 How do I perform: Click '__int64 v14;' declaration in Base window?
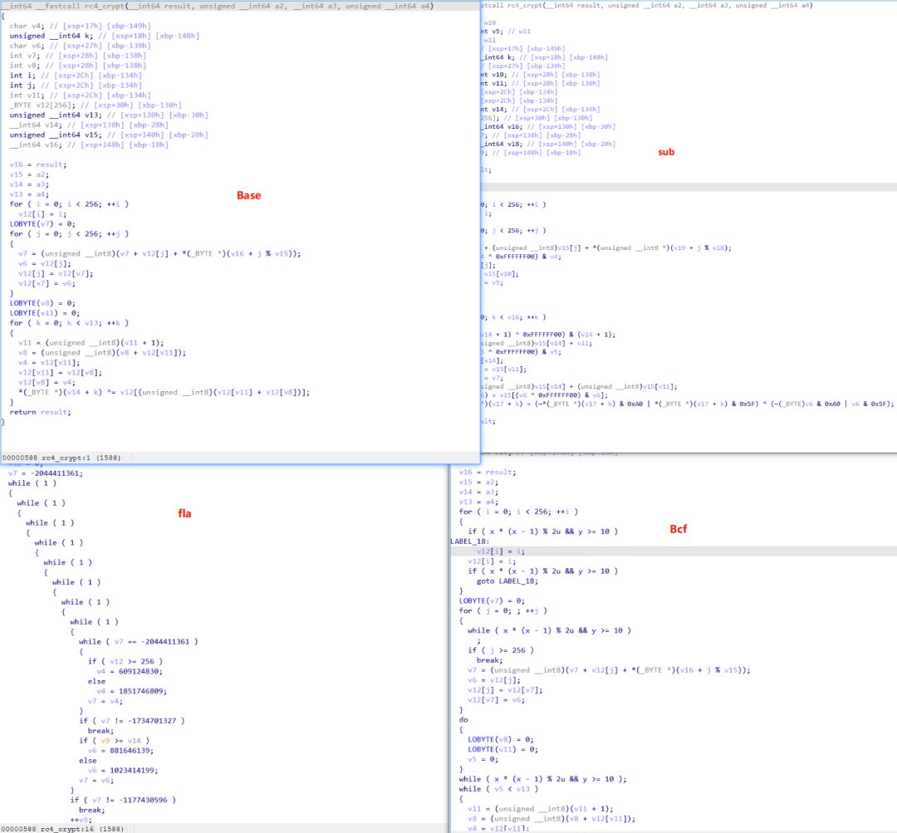click(x=36, y=125)
